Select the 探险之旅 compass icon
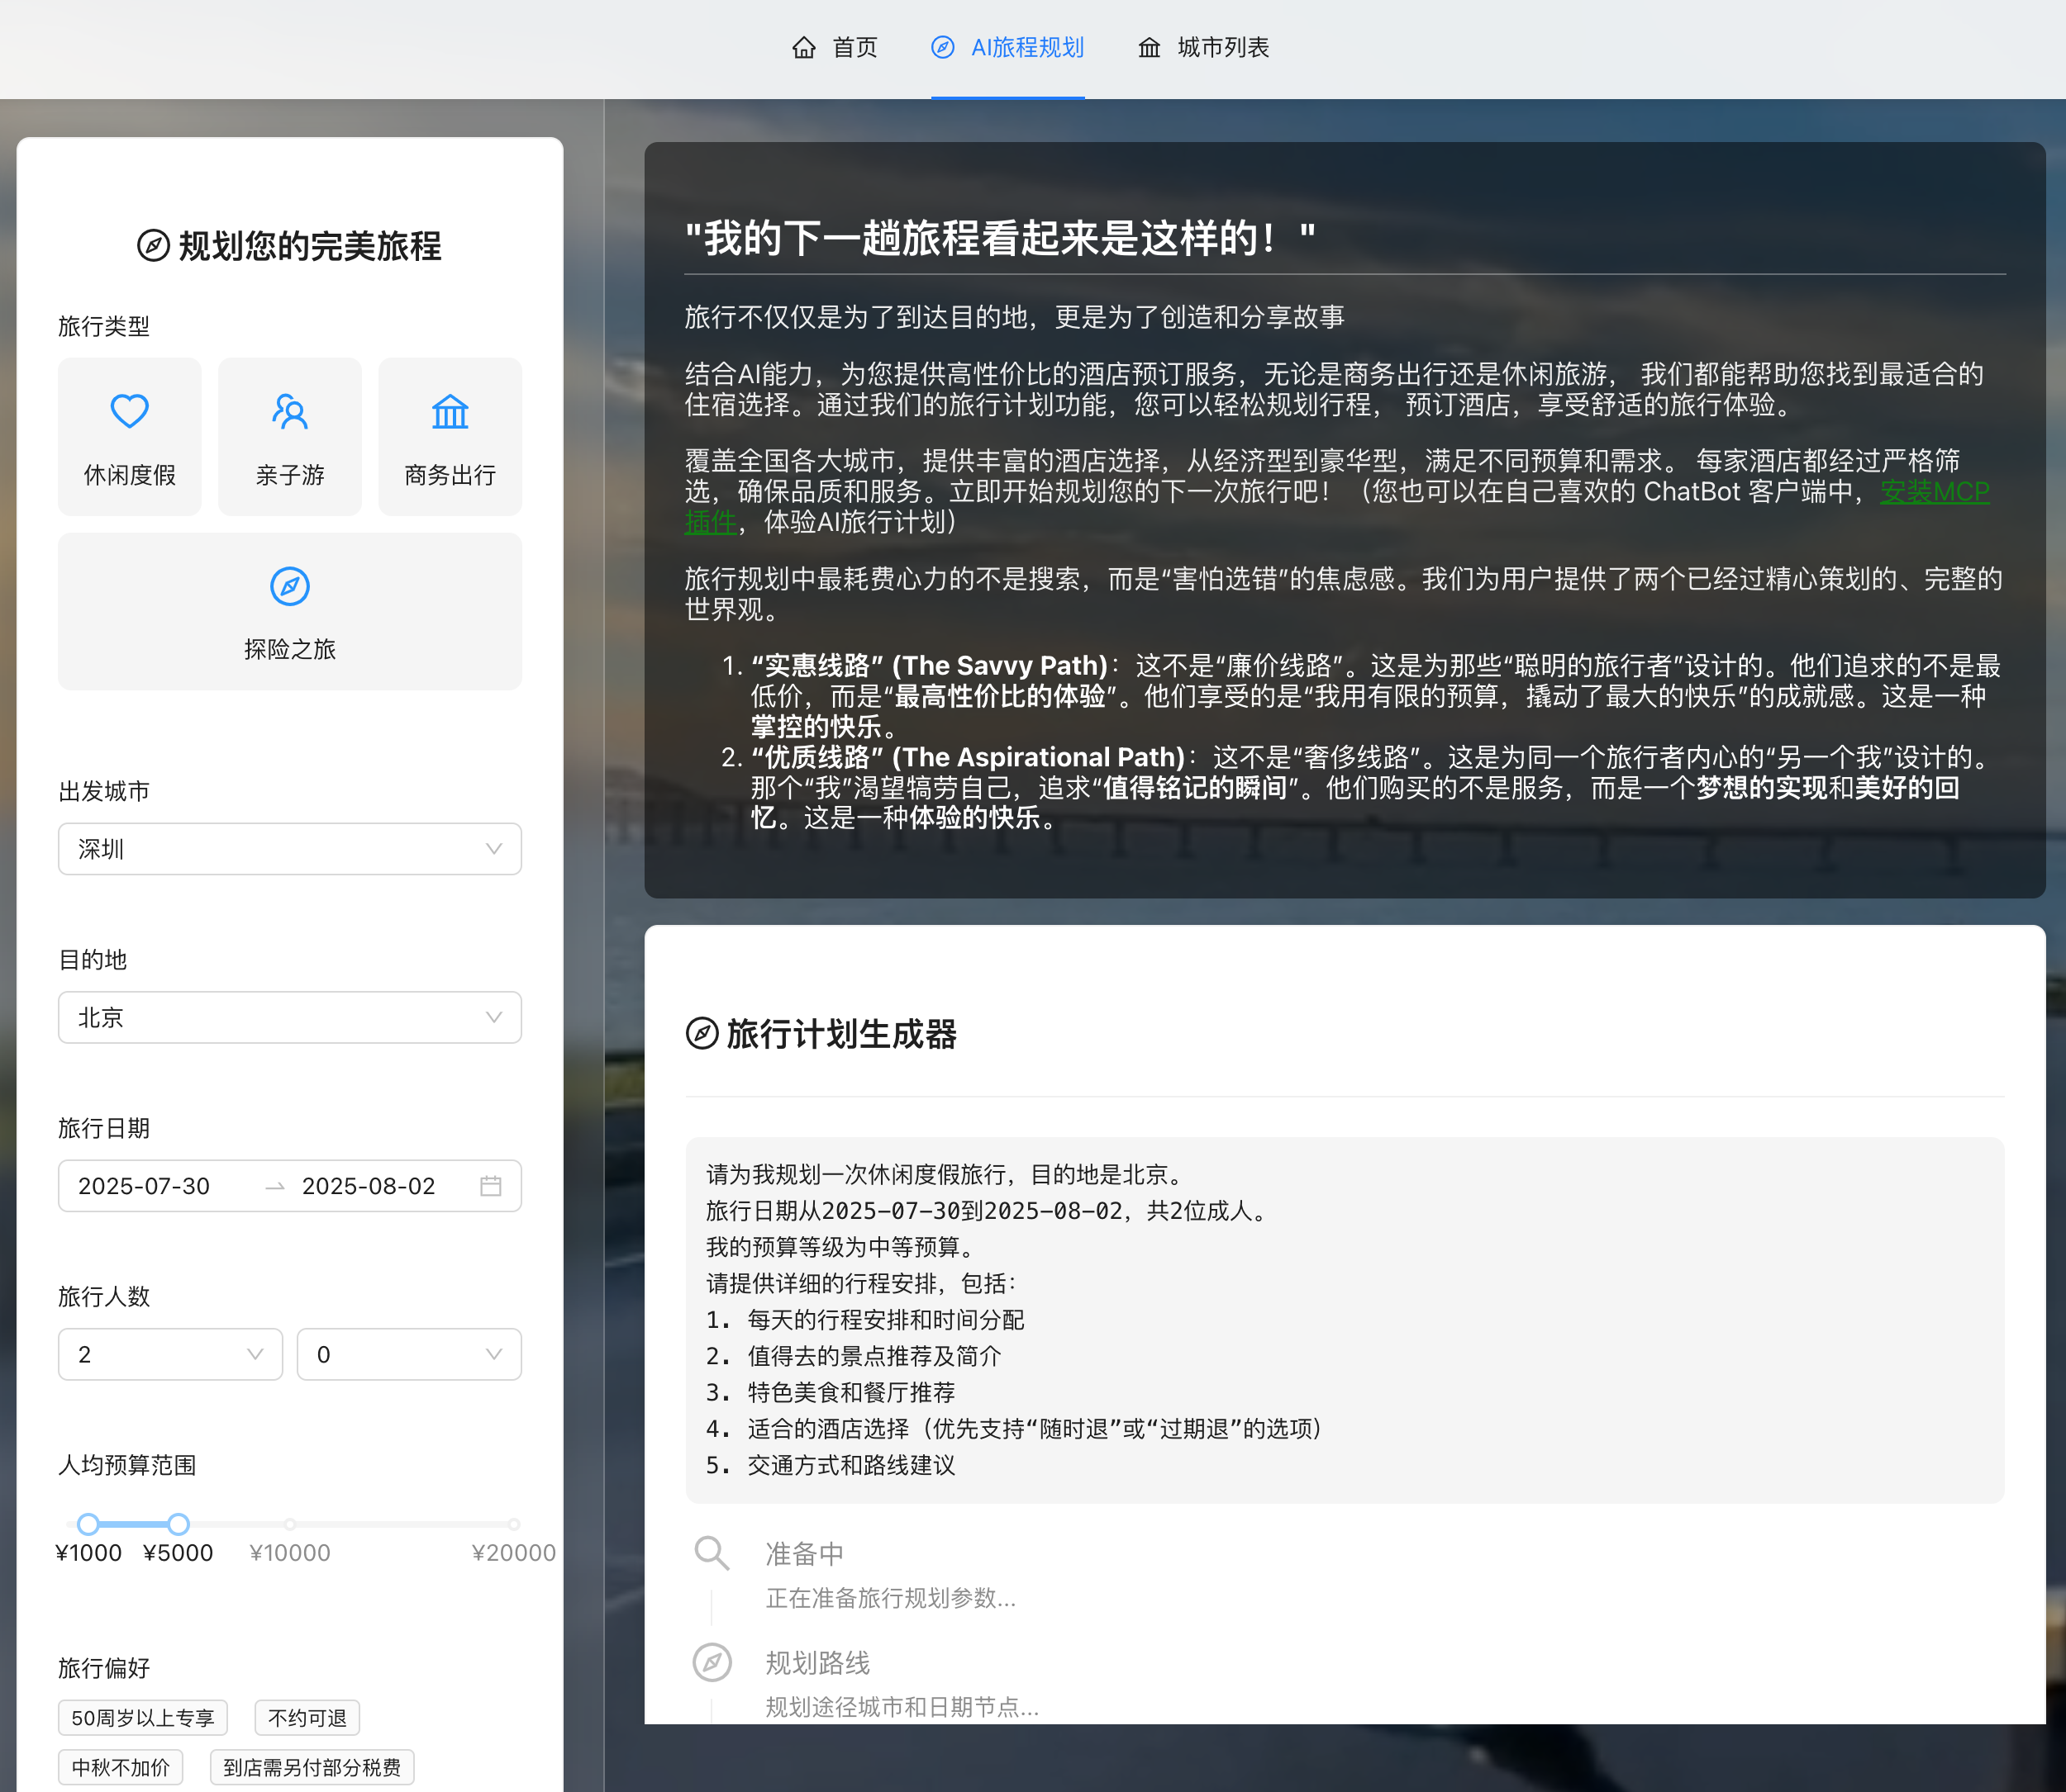 coord(289,586)
